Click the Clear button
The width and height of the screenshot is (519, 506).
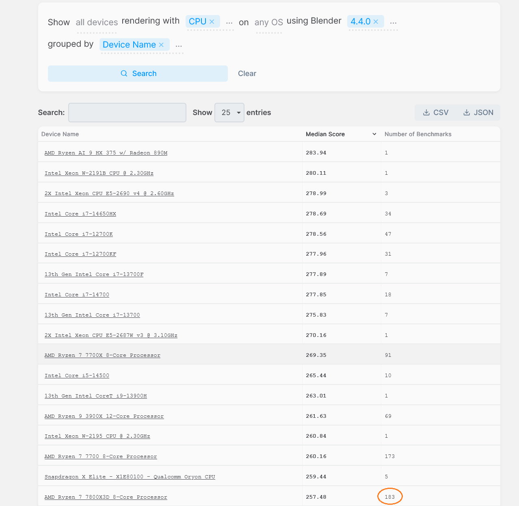coord(247,74)
